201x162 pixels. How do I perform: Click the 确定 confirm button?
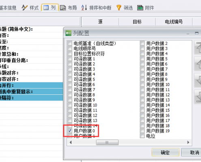(165, 152)
